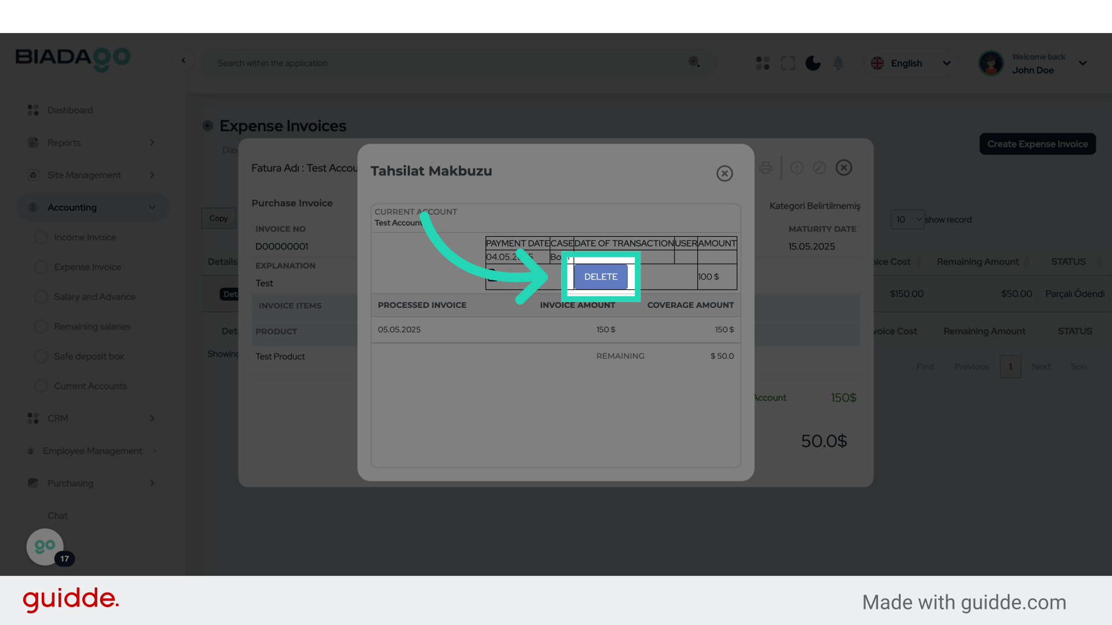Click the info icon in invoice panel

click(x=797, y=168)
